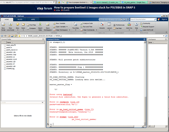Click Run and Time
This screenshot has width=169, height=132.
pos(86,27)
